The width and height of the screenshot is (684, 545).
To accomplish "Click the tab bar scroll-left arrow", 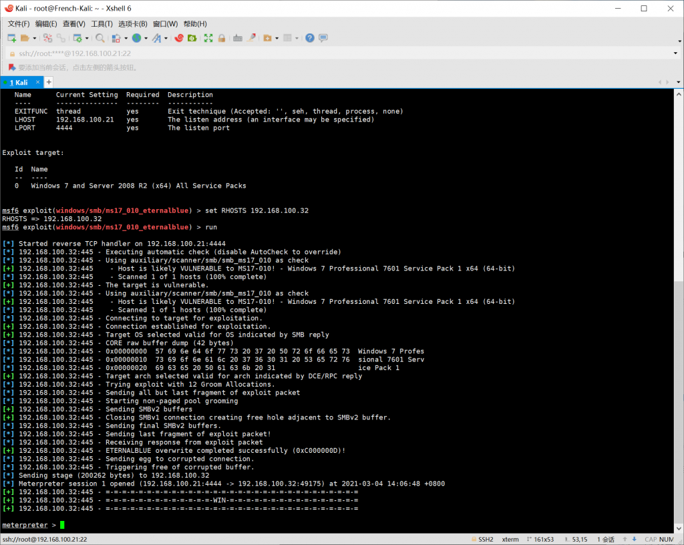I will tap(659, 82).
